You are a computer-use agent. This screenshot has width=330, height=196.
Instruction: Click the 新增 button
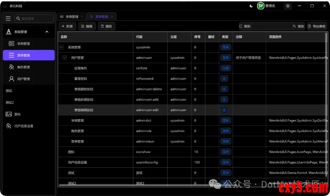coord(67,26)
